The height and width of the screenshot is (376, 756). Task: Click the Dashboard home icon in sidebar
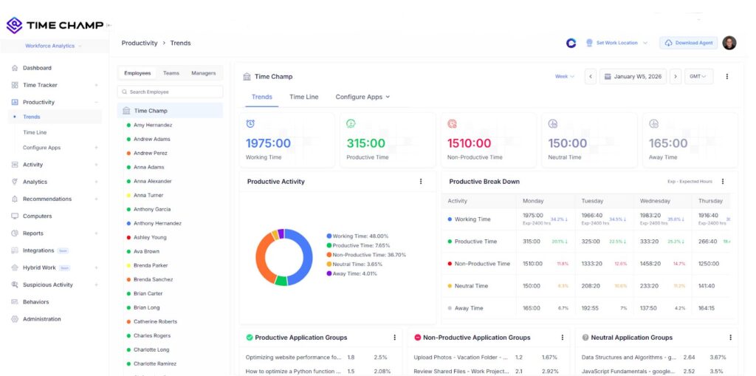15,68
